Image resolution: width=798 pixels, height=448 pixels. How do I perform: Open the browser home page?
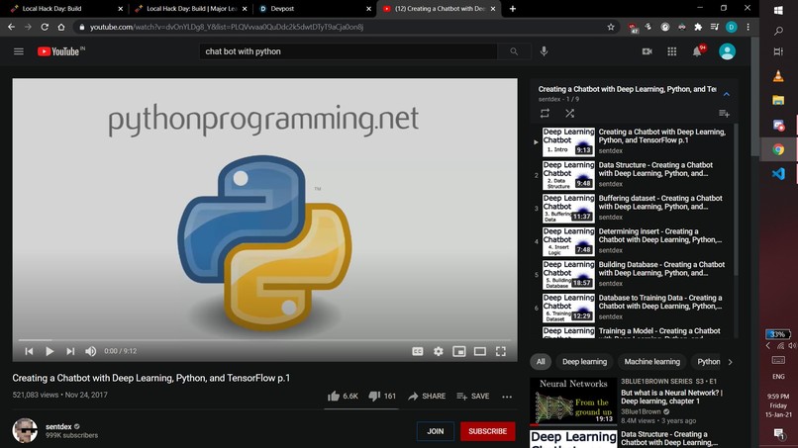[x=61, y=27]
